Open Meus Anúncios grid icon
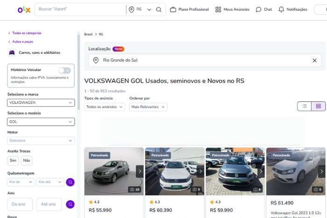 click(218, 9)
